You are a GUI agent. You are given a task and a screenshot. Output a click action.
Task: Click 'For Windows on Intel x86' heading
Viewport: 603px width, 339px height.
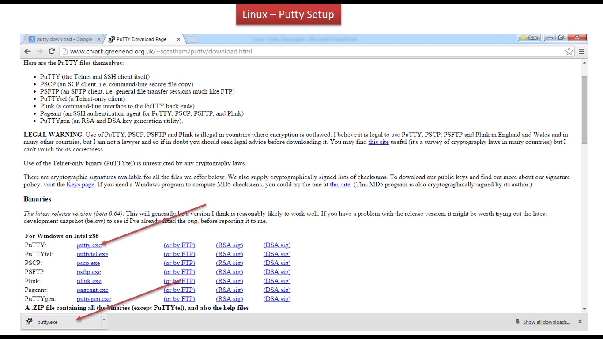tap(62, 236)
